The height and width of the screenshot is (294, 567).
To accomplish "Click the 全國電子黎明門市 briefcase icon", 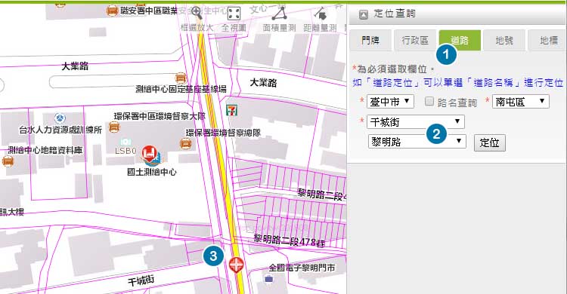I will pos(268,278).
